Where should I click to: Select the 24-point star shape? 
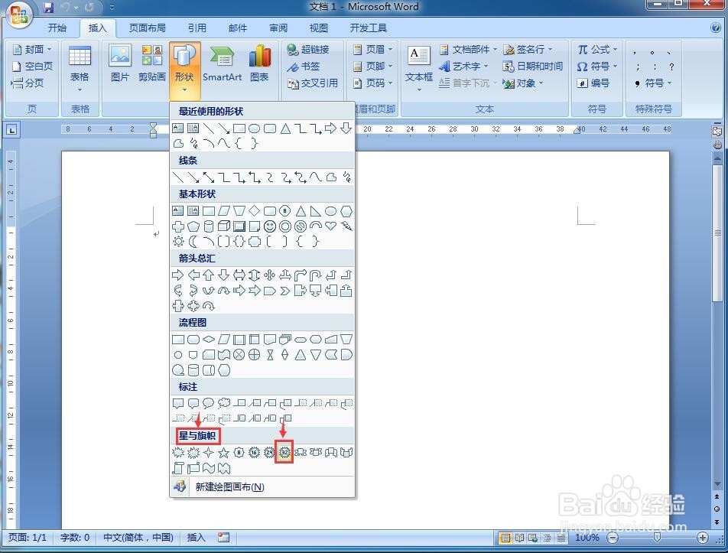[x=269, y=452]
